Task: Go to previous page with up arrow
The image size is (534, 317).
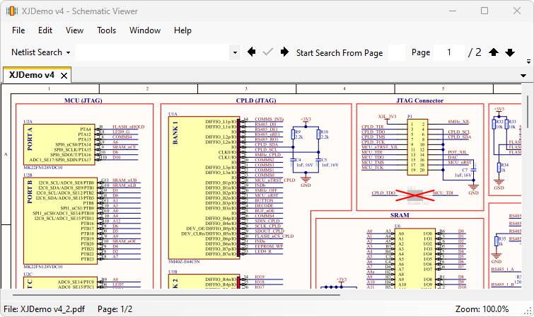Action: (494, 52)
